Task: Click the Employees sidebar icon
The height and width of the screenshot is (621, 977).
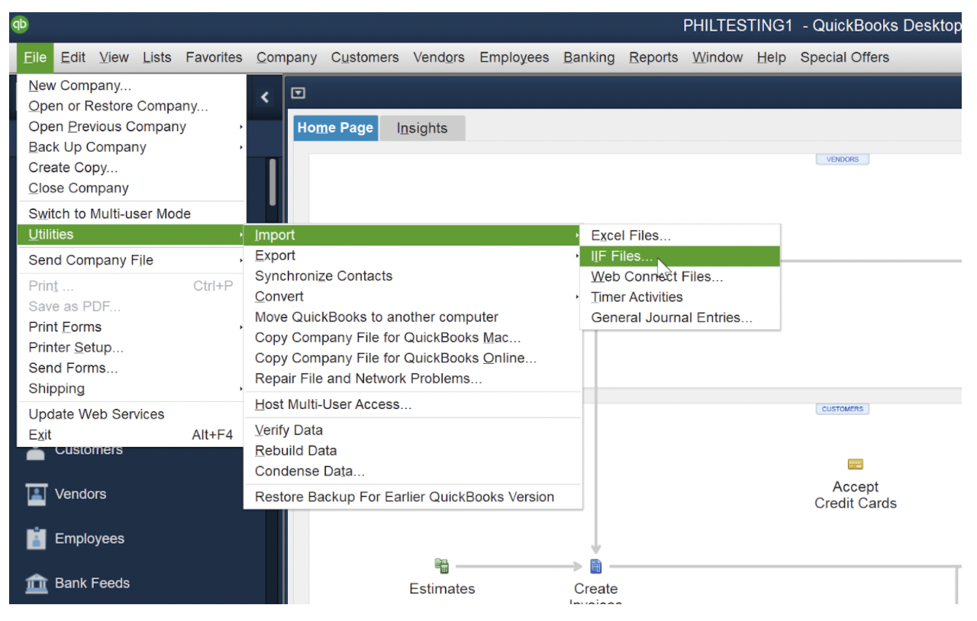Action: 36,539
